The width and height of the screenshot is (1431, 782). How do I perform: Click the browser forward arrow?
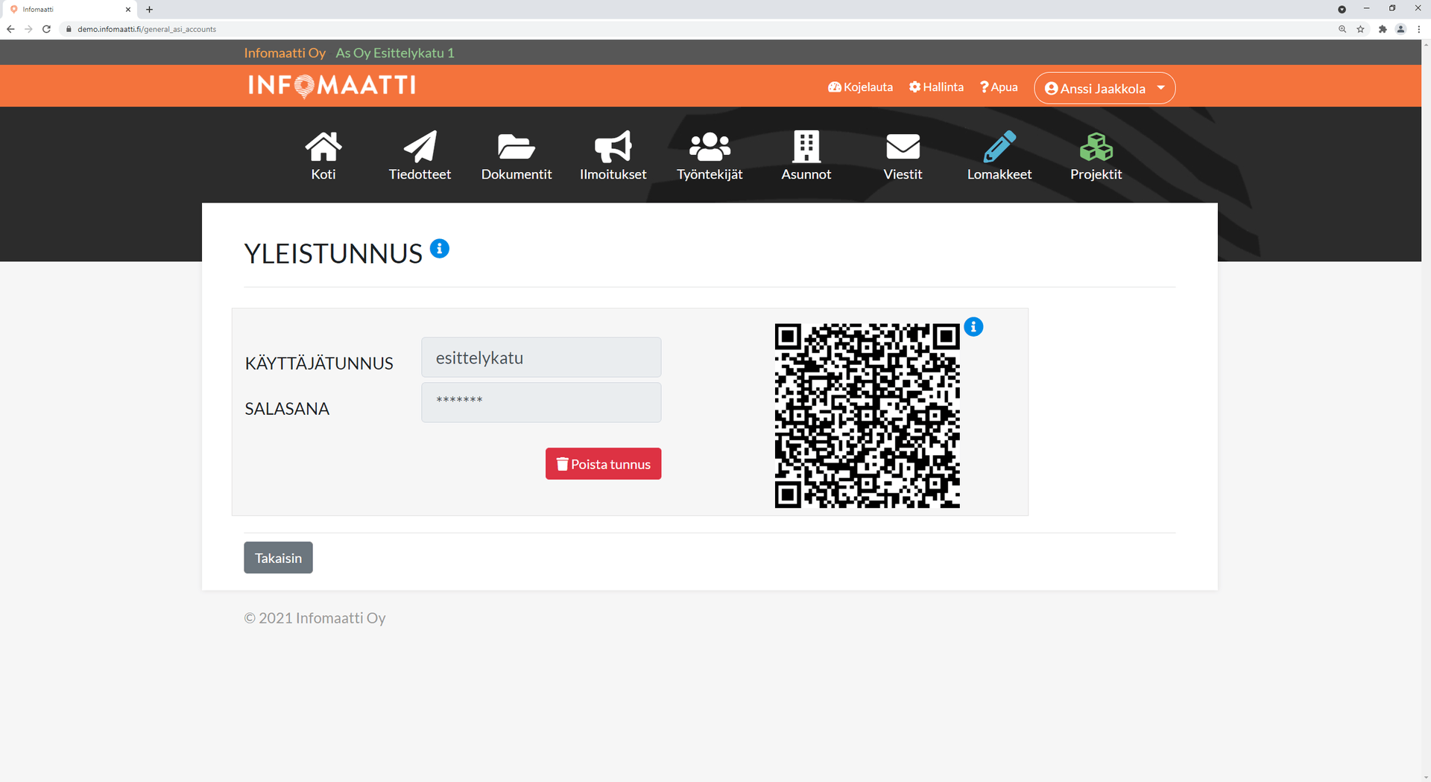[28, 29]
